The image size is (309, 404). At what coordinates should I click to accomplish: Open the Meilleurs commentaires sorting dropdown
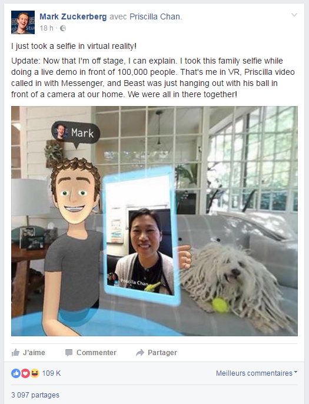(257, 373)
